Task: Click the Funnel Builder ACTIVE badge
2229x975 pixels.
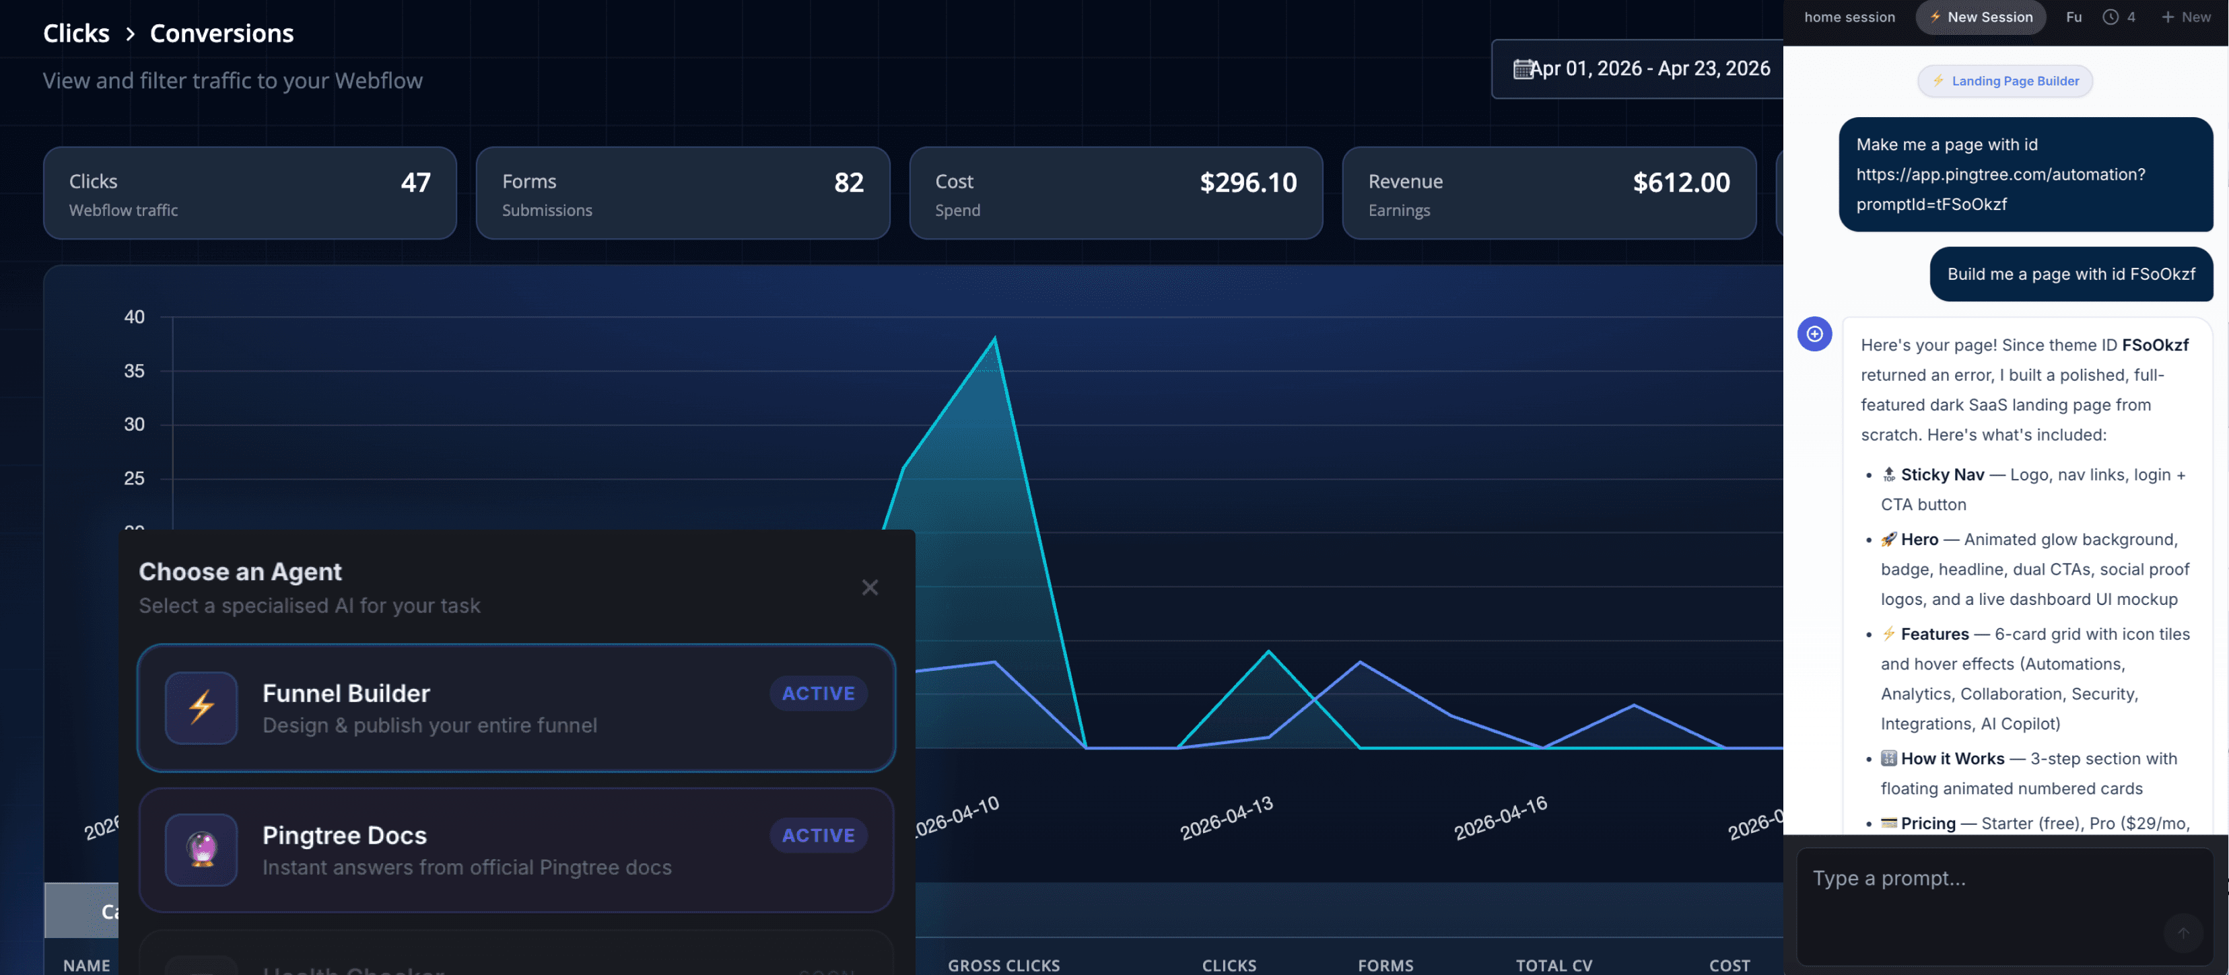Action: (x=818, y=694)
